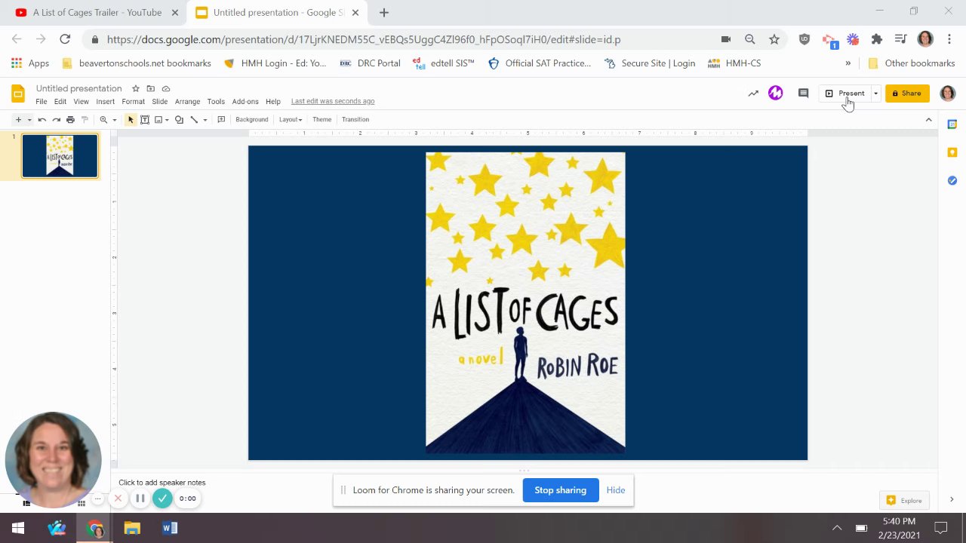Star the Untitled presentation
This screenshot has width=966, height=543.
tap(136, 88)
